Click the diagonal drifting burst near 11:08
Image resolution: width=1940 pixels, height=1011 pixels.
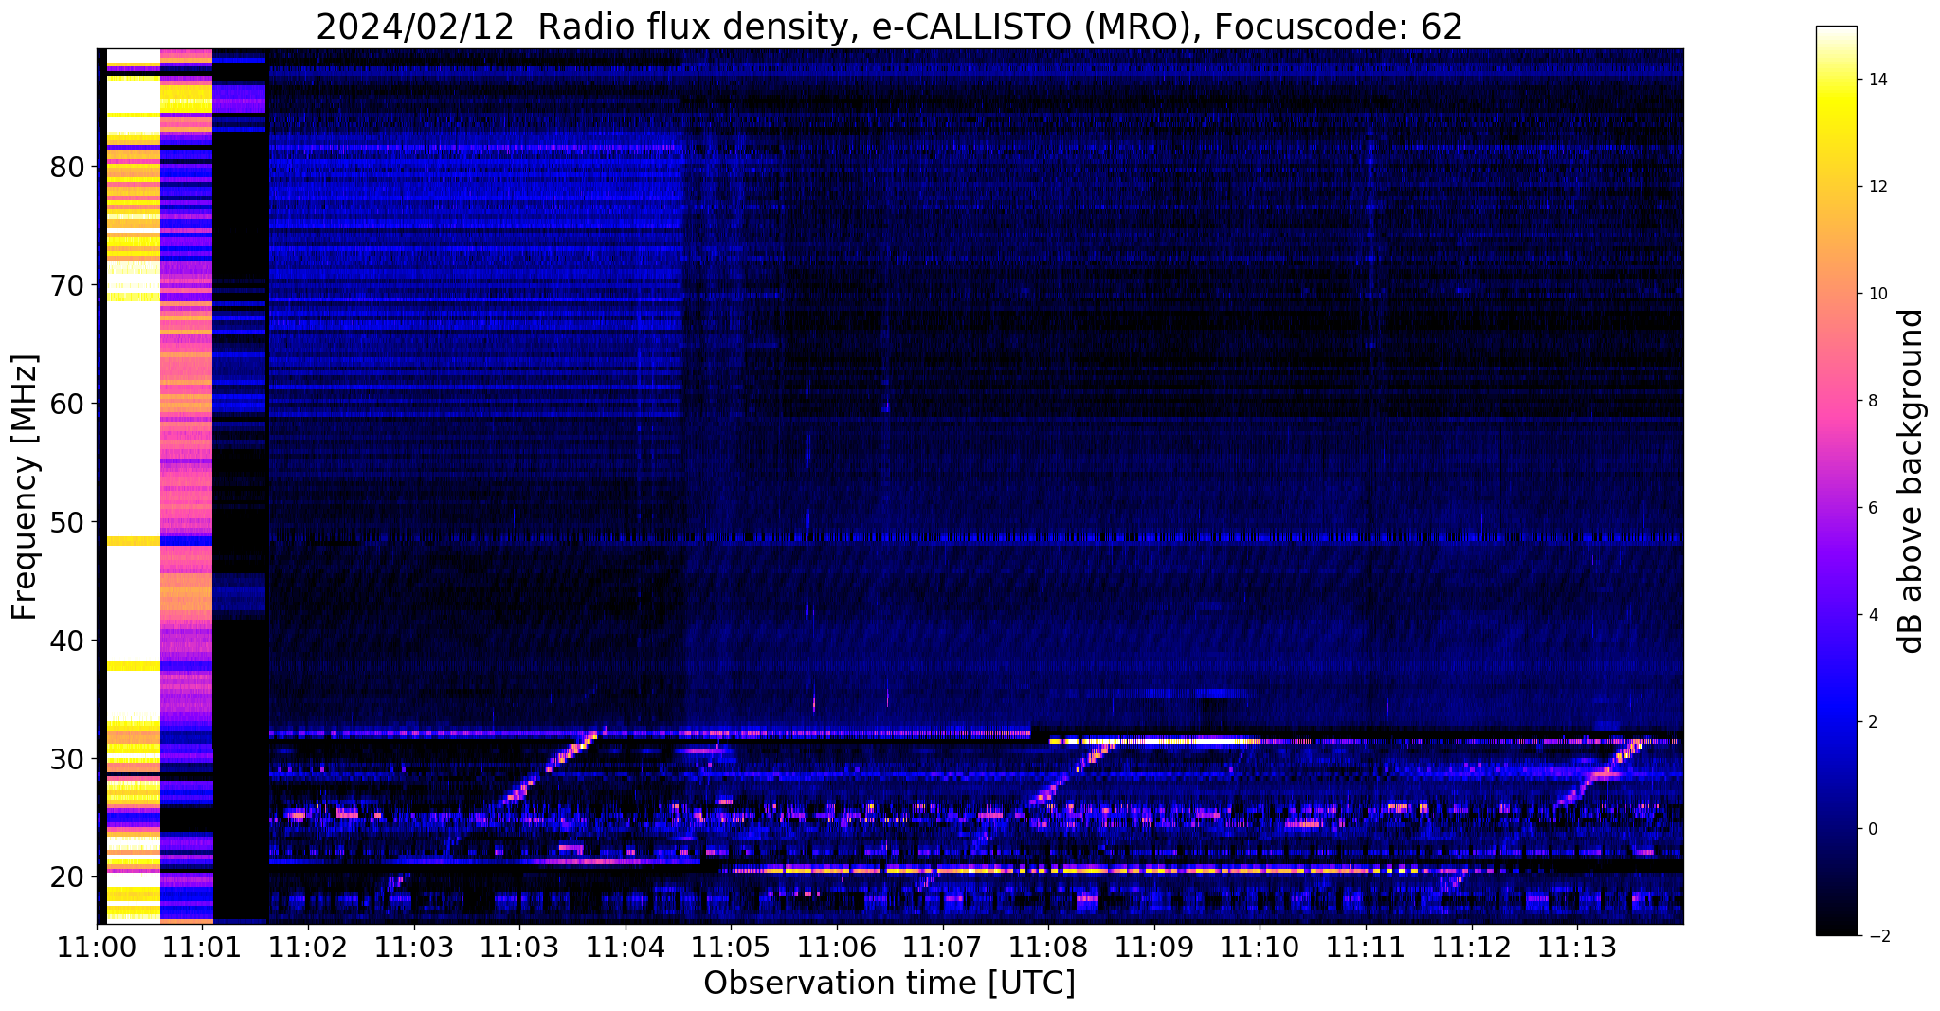coord(1073,773)
